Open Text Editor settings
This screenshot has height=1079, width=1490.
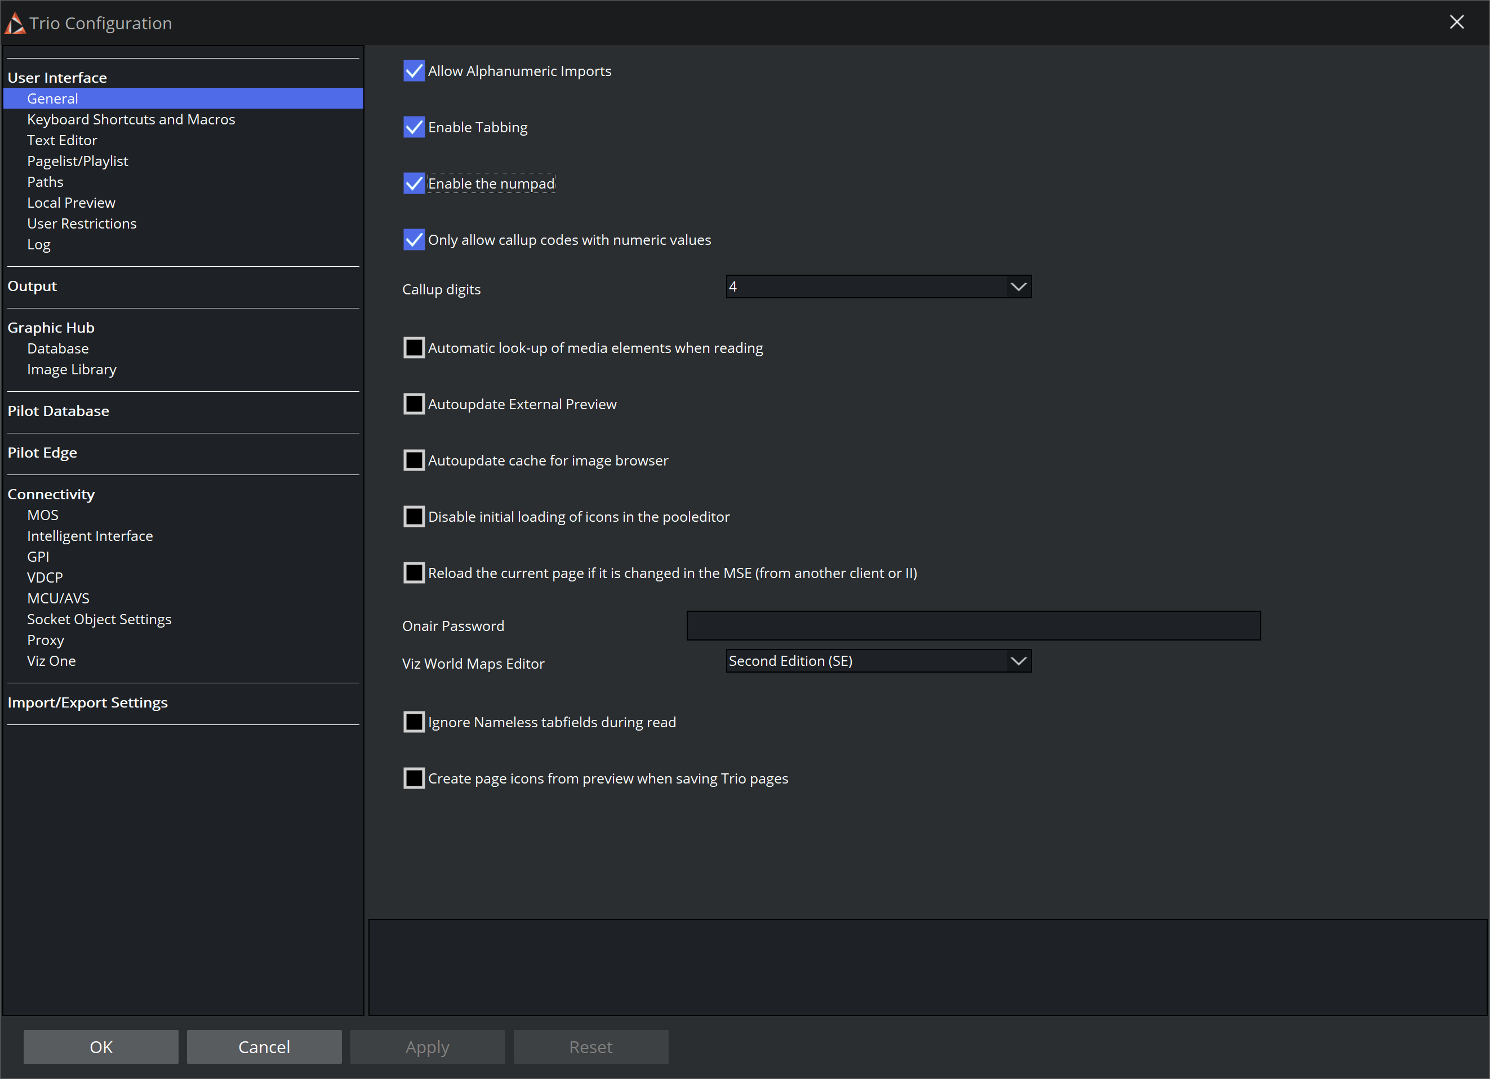(x=62, y=141)
